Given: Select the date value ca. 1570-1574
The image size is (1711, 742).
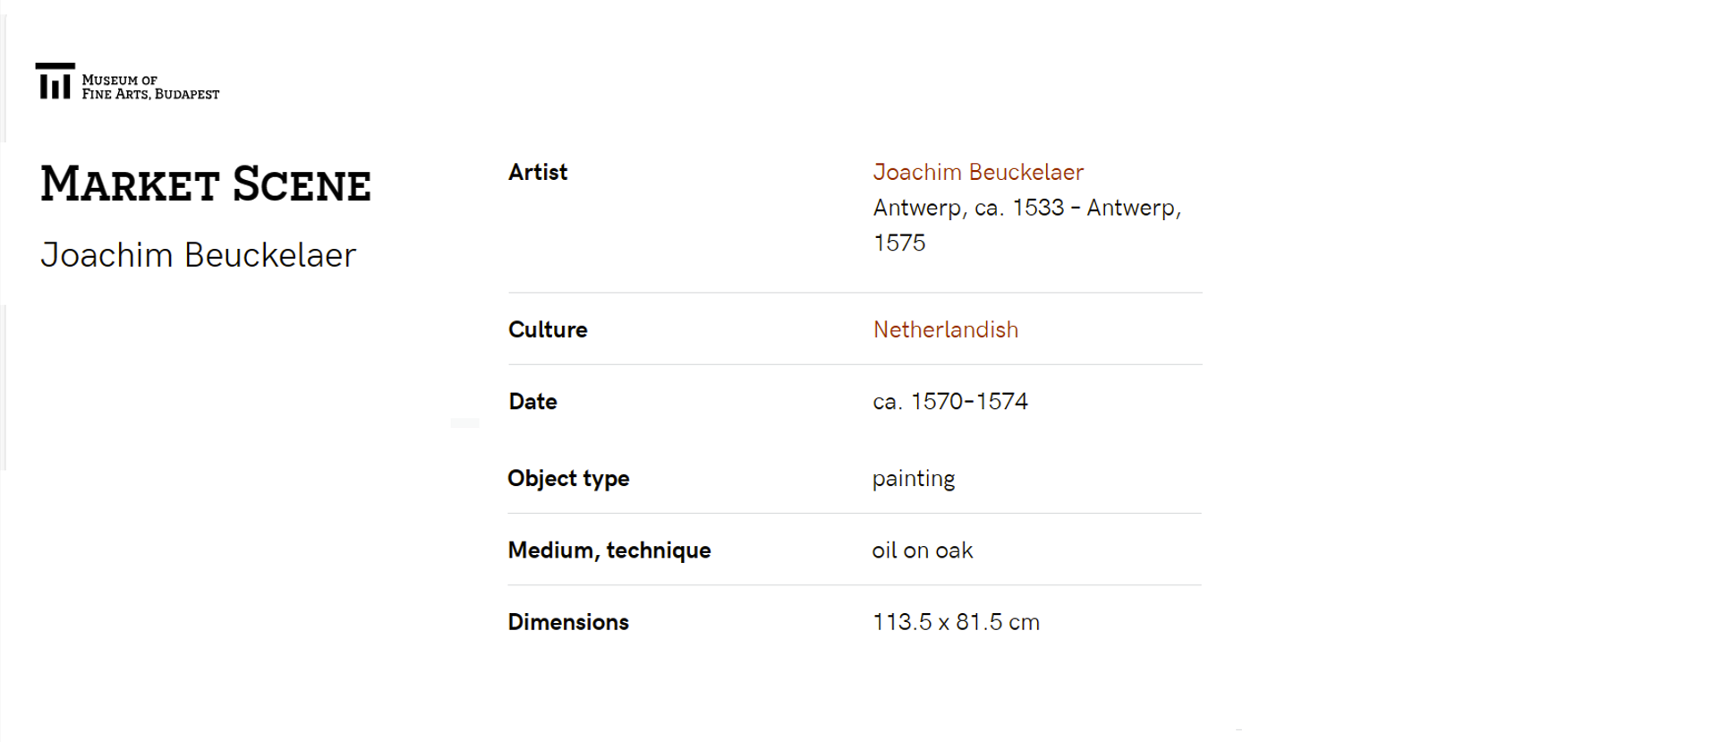Looking at the screenshot, I should click(x=950, y=401).
